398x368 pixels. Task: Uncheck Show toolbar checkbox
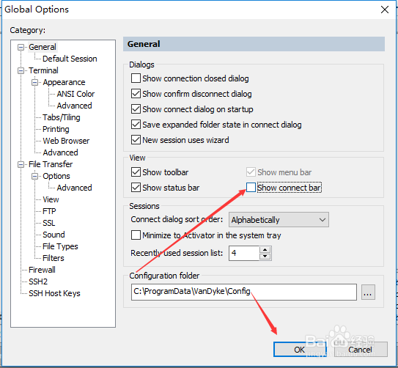(x=136, y=172)
